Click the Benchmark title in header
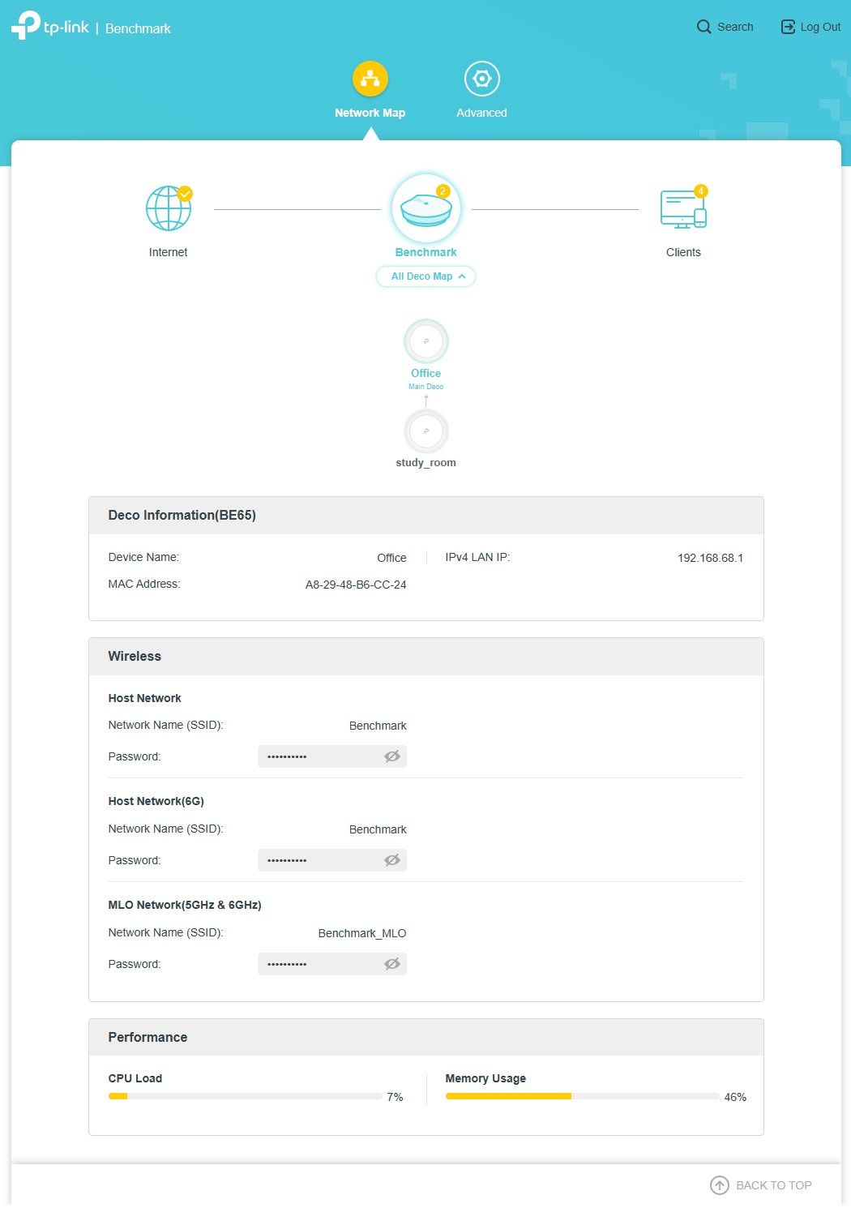 coord(138,28)
